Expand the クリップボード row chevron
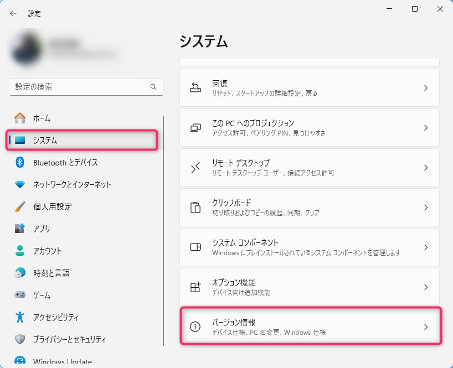The width and height of the screenshot is (453, 368). [x=426, y=208]
